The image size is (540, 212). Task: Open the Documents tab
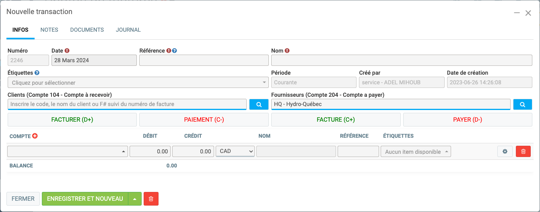tap(87, 30)
